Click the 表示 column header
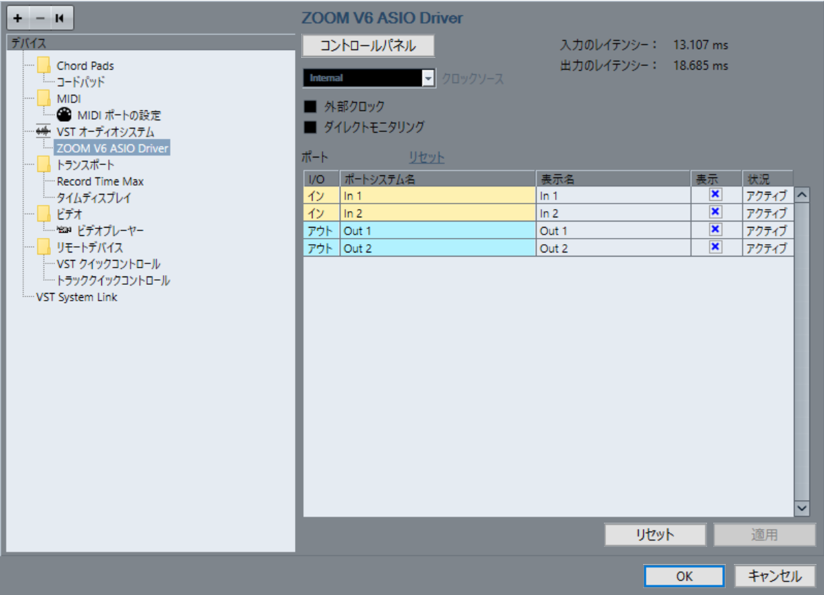This screenshot has height=595, width=824. pos(716,179)
